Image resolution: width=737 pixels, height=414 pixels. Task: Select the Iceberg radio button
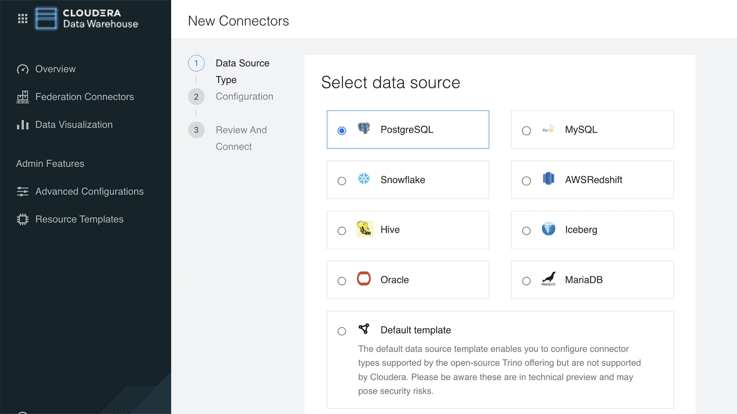pyautogui.click(x=526, y=231)
